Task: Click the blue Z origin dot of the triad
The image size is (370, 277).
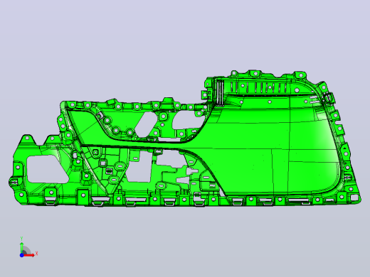Action: pyautogui.click(x=21, y=255)
